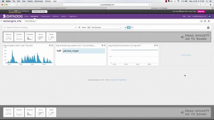Image resolution: width=214 pixels, height=120 pixels.
Task: Open the Monitors menu
Action: click(56, 16)
